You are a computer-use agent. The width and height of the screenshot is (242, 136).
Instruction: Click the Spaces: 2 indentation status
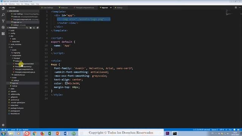tap(215, 130)
